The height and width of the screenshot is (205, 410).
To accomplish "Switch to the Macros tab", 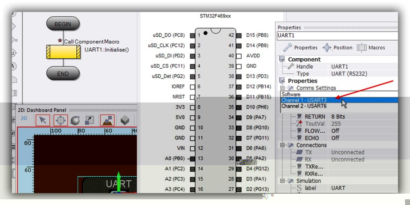I will (371, 48).
